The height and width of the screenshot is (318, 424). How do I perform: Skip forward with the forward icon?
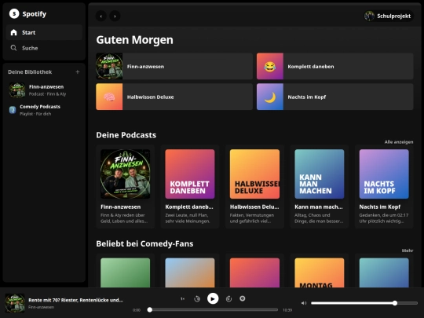coord(228,298)
